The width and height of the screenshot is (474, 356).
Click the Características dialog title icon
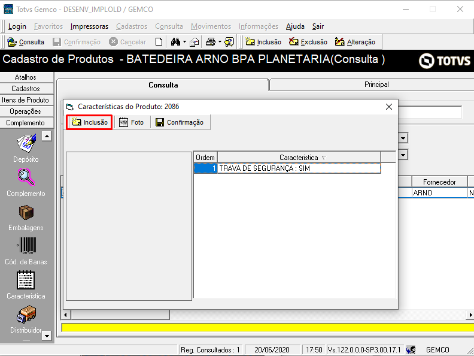[70, 107]
